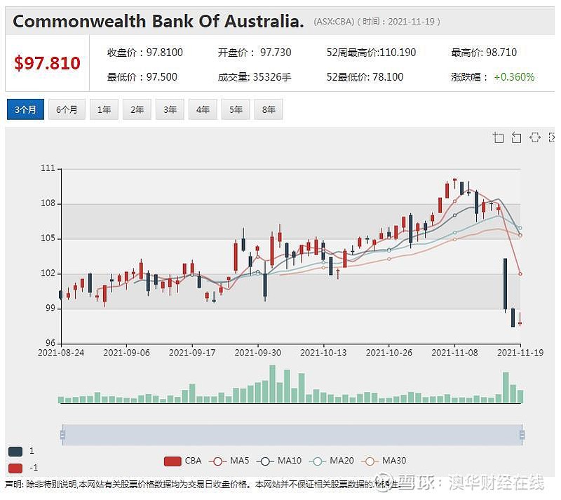The width and height of the screenshot is (561, 500).
Task: Click the 2021-08-24 x-axis date label
Action: [61, 353]
